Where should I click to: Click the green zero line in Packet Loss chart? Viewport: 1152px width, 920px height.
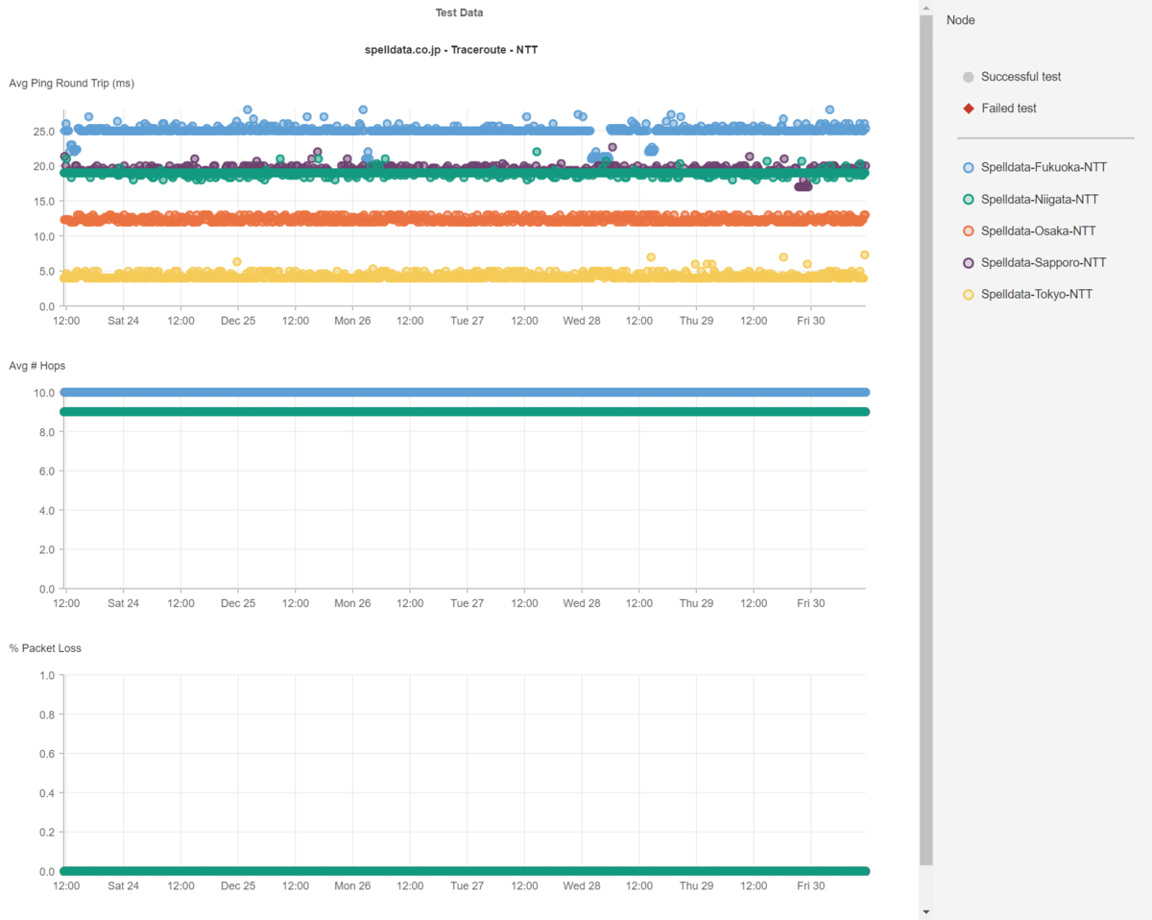click(465, 871)
